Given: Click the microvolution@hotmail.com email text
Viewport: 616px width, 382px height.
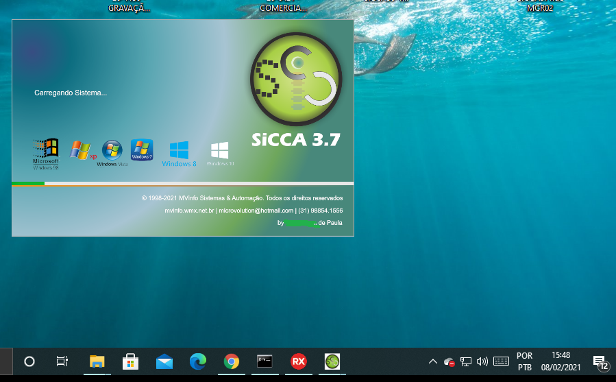Looking at the screenshot, I should point(256,211).
